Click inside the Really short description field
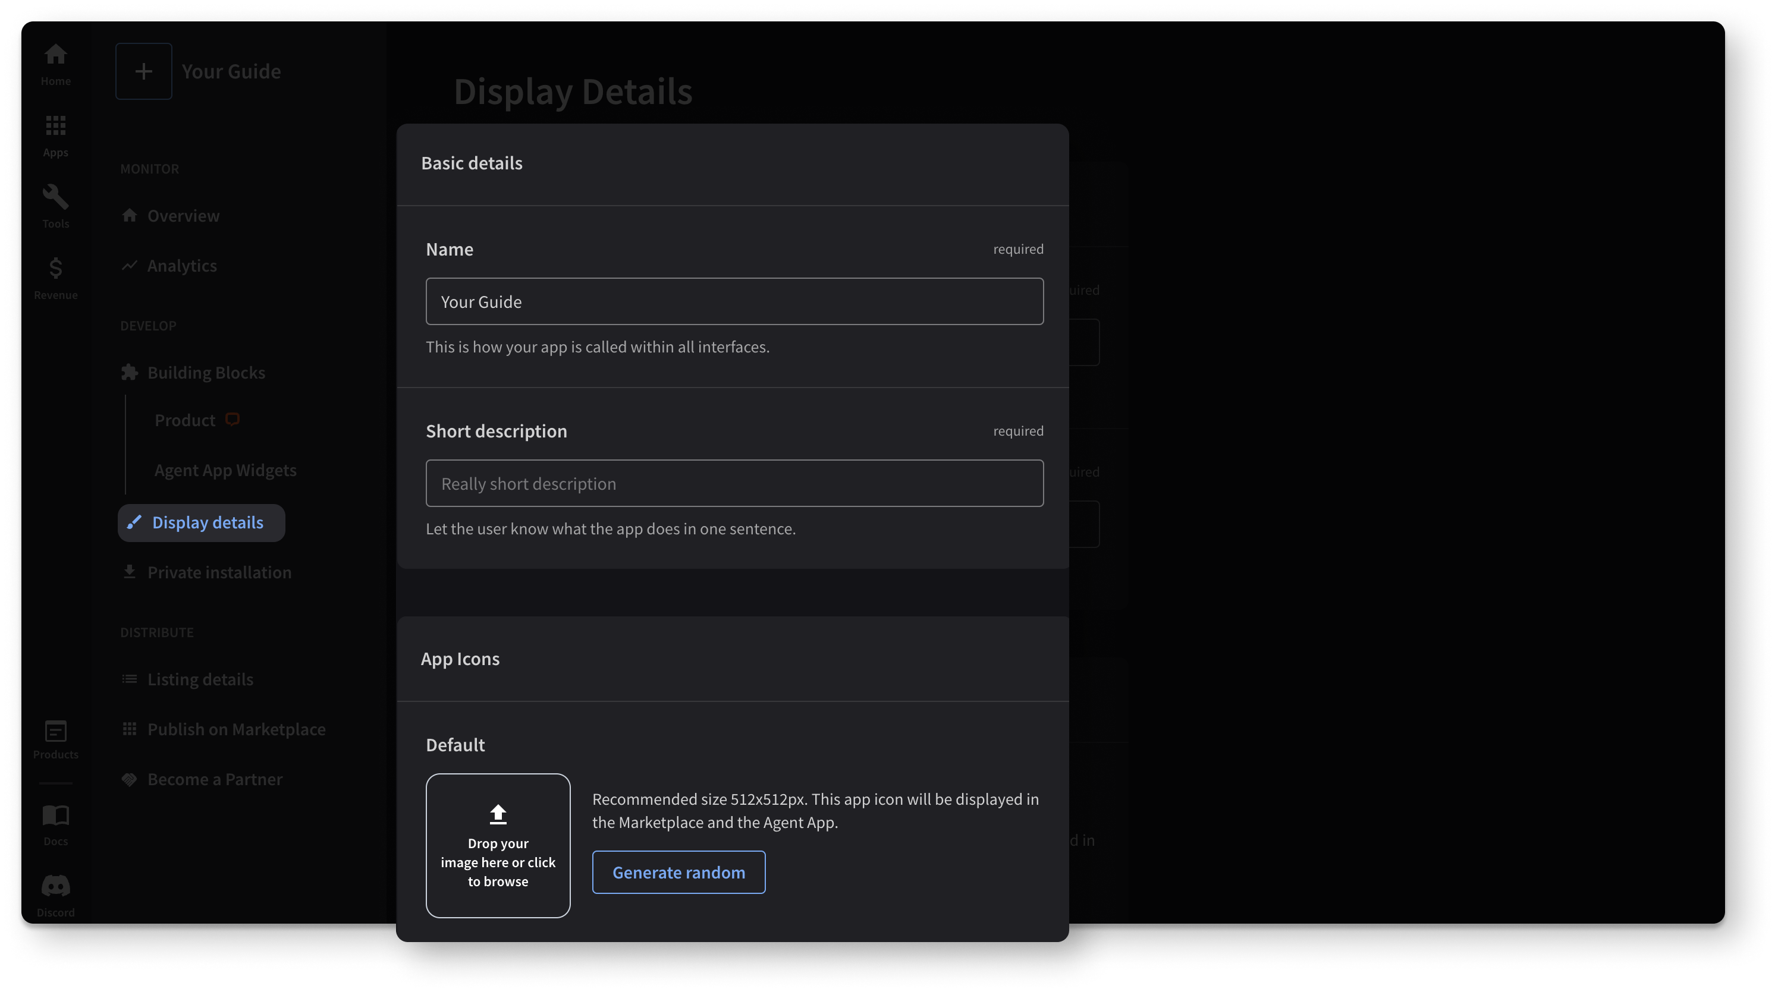 [734, 483]
